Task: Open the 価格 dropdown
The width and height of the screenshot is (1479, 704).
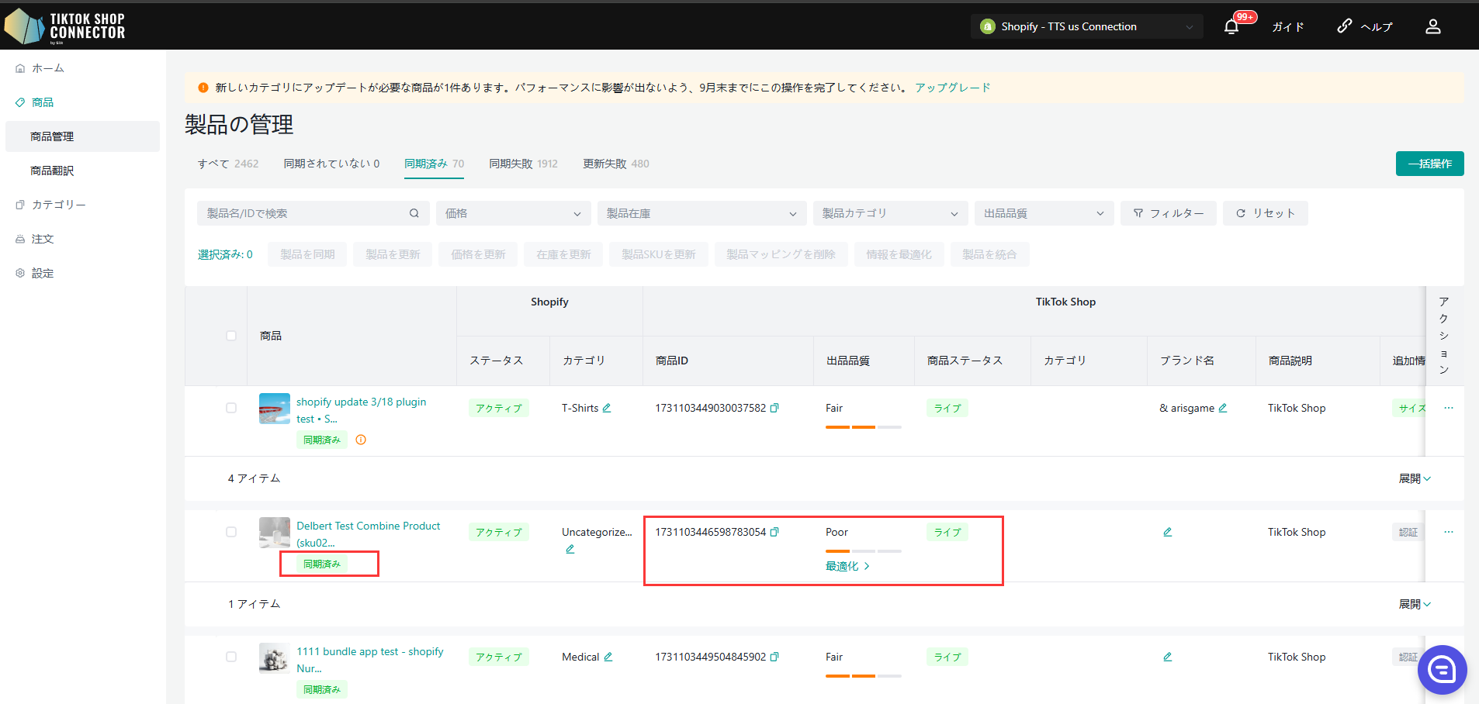Action: 513,213
